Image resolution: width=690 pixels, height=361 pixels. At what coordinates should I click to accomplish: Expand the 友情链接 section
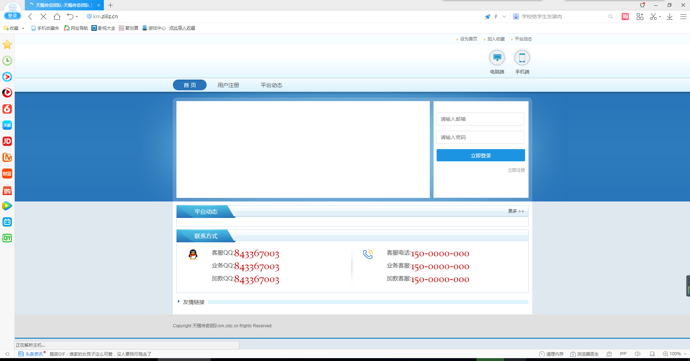tap(180, 301)
